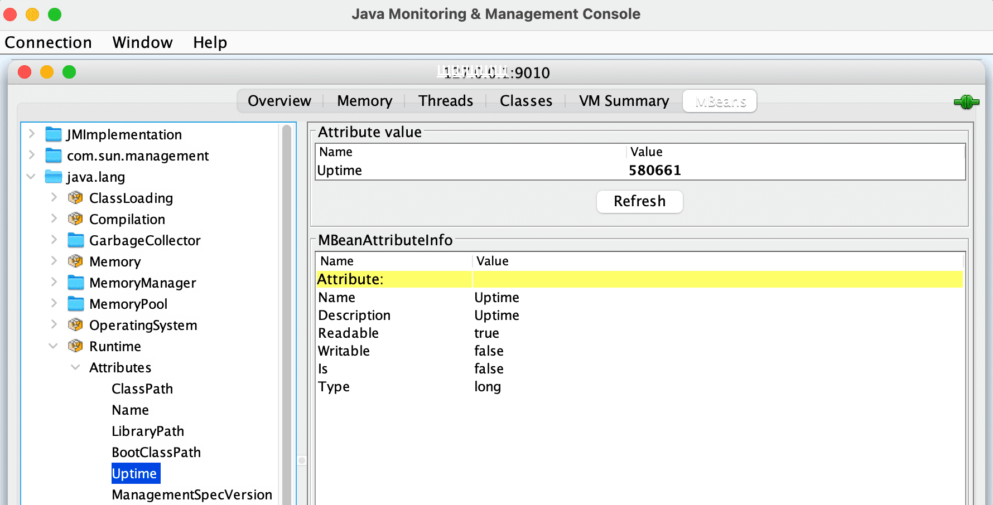Expand the com.sun.management node

click(x=32, y=155)
